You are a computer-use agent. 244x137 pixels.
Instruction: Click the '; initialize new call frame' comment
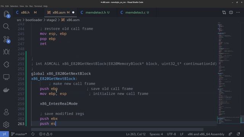point(119,94)
